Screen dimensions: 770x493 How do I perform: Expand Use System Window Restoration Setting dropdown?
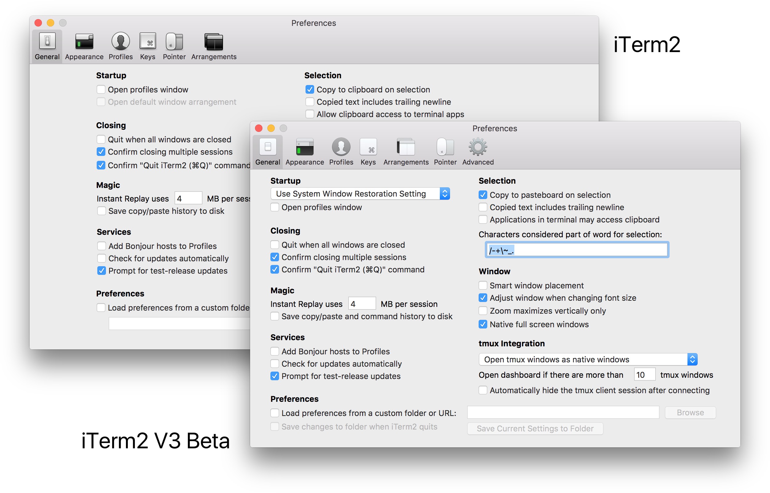click(360, 194)
